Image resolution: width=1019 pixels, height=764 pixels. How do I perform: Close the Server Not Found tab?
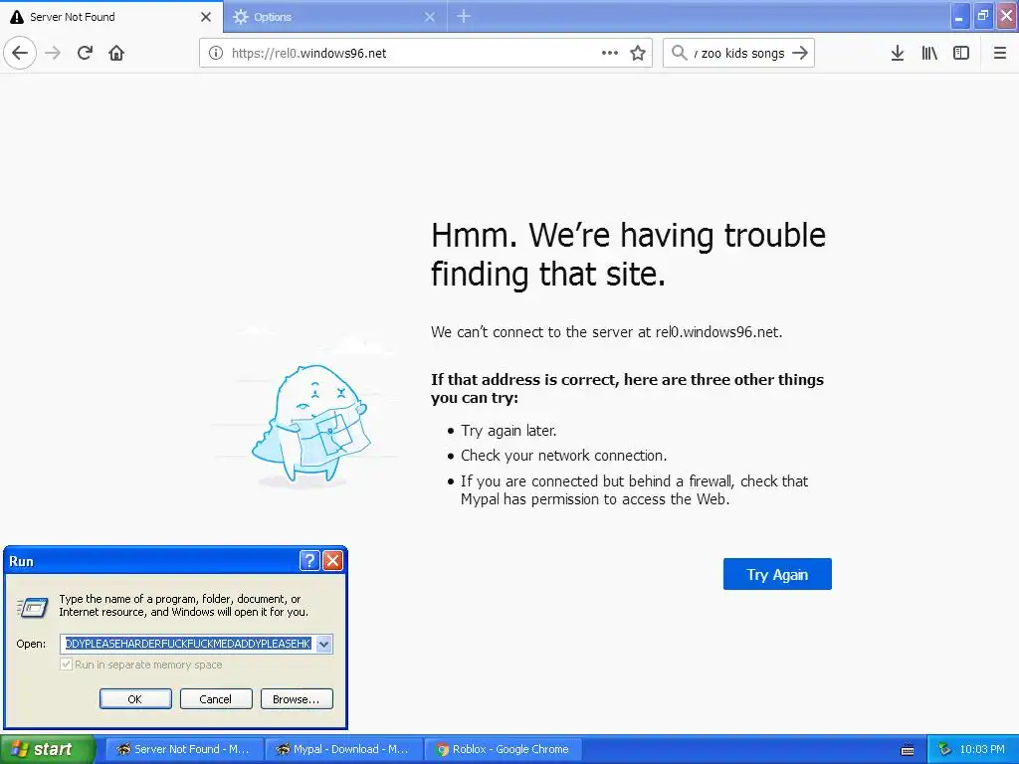(x=205, y=17)
